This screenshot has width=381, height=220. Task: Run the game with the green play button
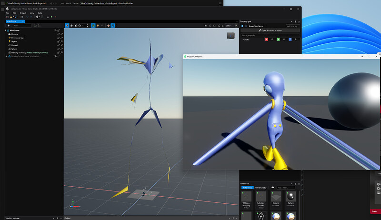(x=51, y=17)
